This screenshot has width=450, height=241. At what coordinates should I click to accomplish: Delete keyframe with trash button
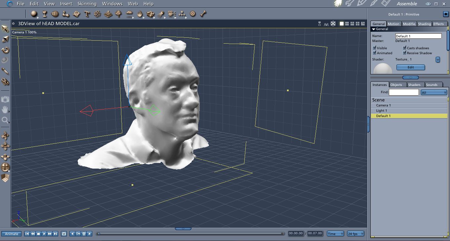click(84, 234)
